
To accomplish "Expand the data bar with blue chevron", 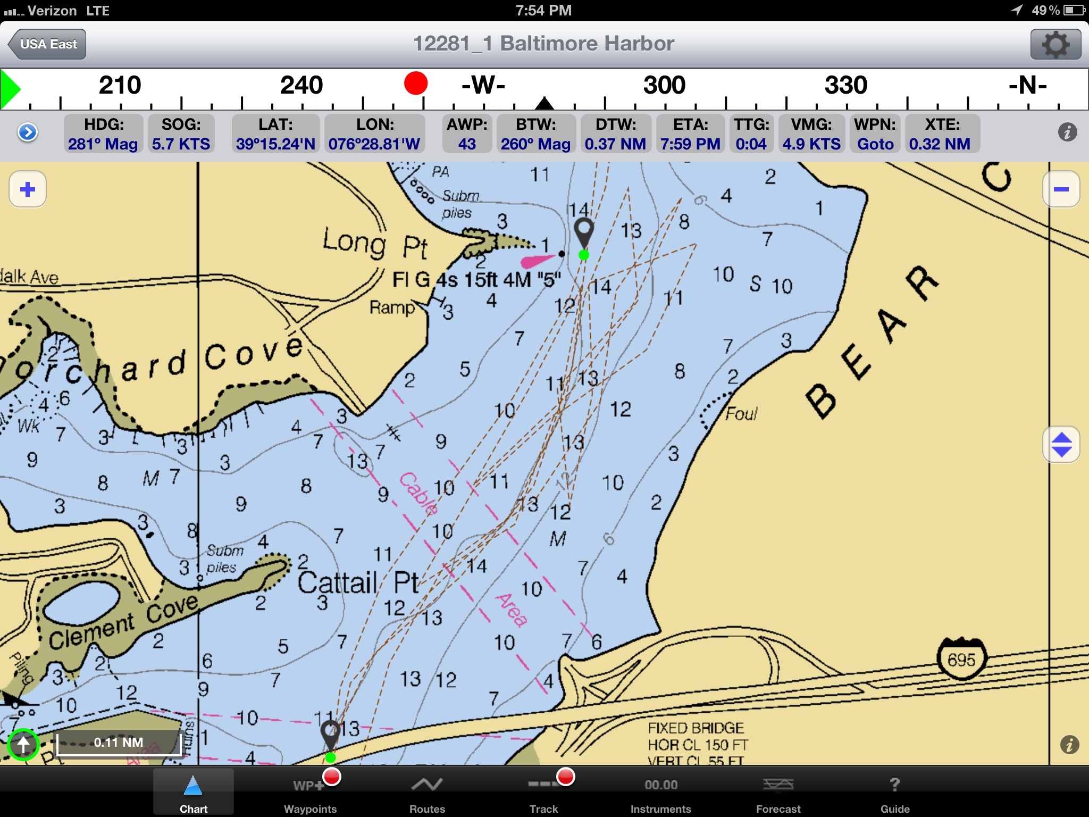I will (x=28, y=132).
